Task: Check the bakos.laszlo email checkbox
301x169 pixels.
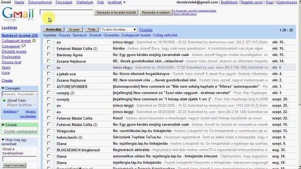Action: coord(49,137)
